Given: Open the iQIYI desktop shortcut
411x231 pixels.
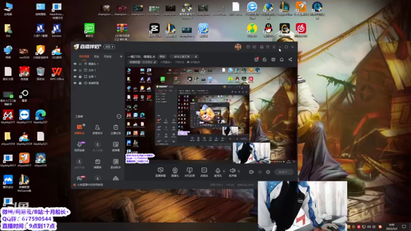Looking at the screenshot, I should pos(89,30).
